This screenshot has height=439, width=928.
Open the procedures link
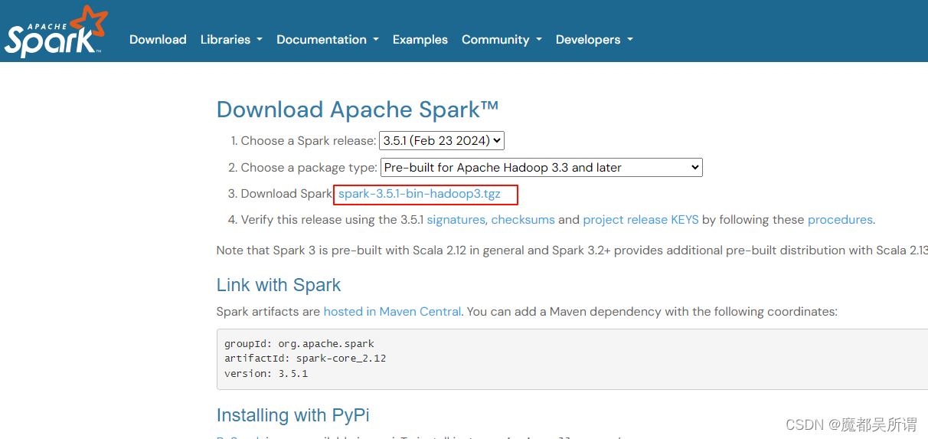coord(840,220)
